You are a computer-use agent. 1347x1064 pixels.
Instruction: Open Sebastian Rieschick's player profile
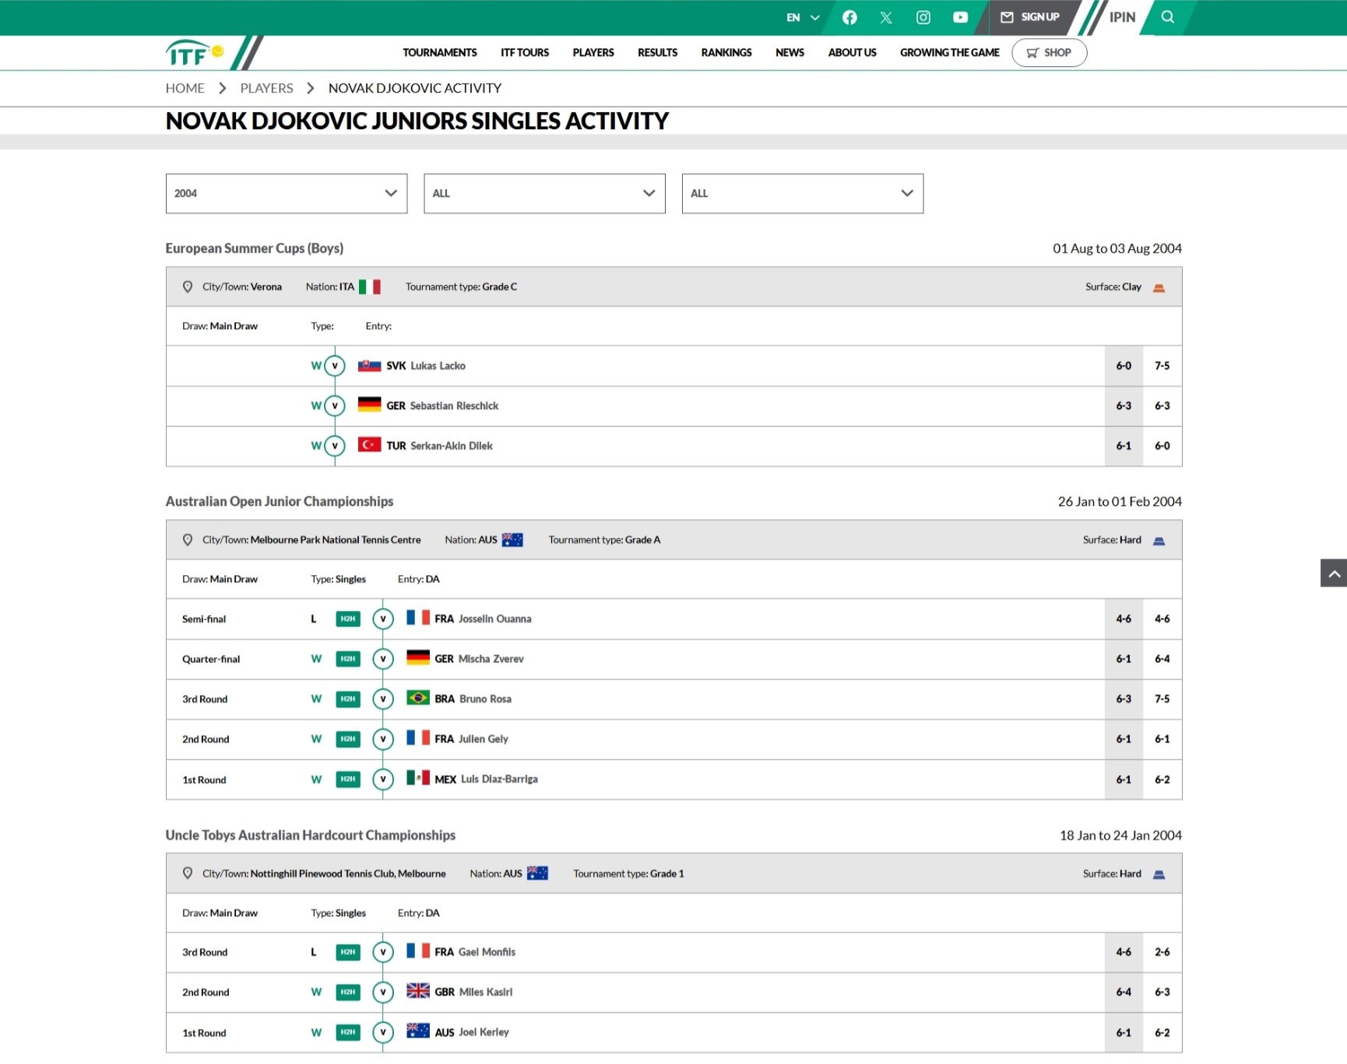click(x=455, y=406)
